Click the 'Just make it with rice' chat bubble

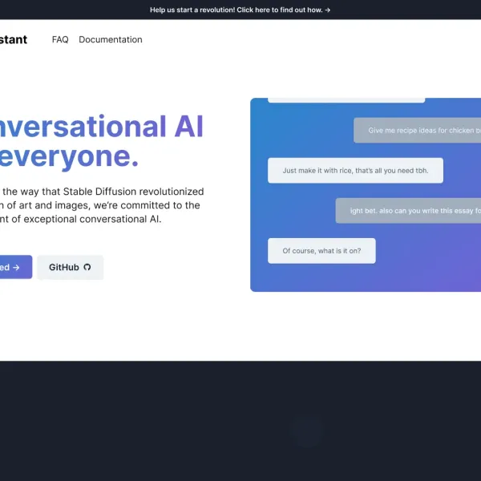point(355,171)
